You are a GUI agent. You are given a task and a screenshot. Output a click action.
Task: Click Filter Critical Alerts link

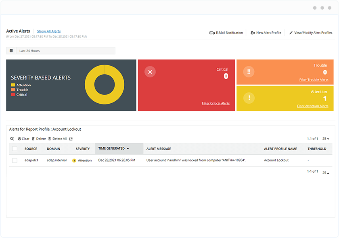[x=216, y=103]
